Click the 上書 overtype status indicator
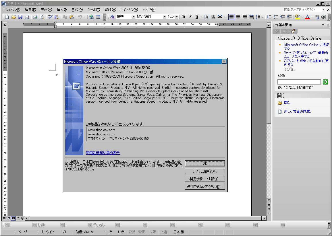This screenshot has width=332, height=236. (163, 232)
